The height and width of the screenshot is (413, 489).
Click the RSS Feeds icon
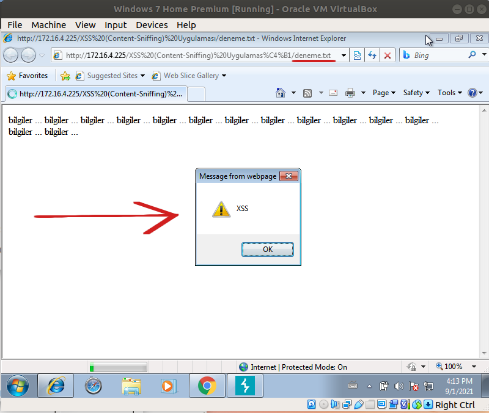tap(307, 93)
